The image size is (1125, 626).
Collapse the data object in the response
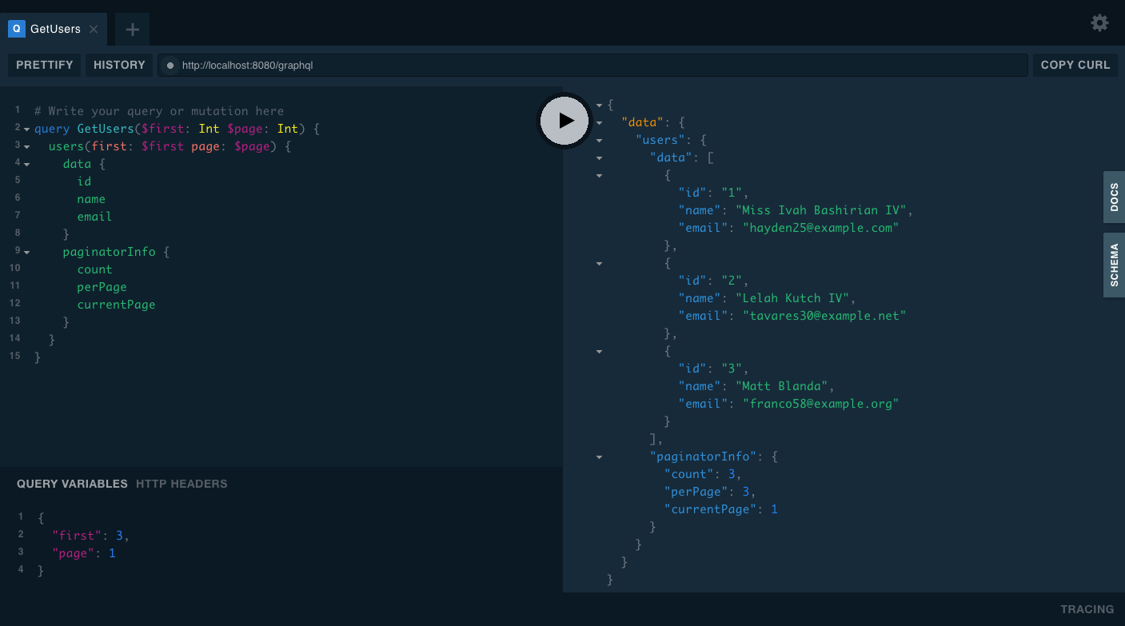(599, 122)
